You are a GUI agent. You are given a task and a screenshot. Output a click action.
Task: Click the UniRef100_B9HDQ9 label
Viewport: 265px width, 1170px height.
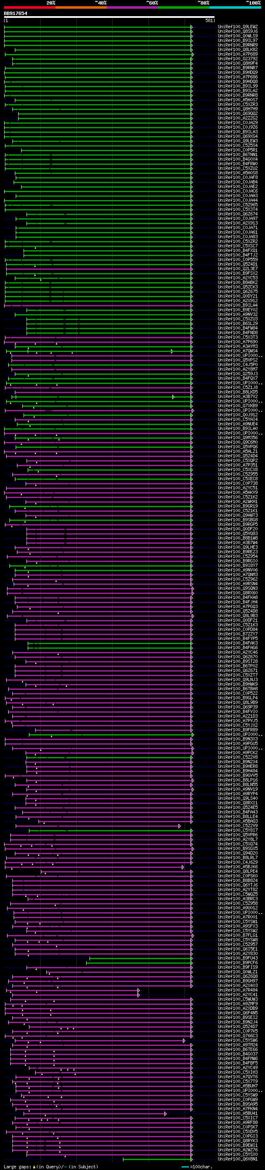[x=238, y=73]
